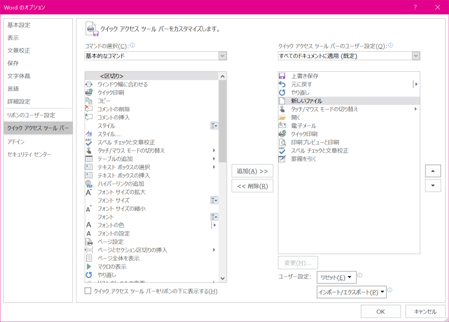Open コマンドの選択 dropdown
Image resolution: width=449 pixels, height=322 pixels.
[222, 56]
